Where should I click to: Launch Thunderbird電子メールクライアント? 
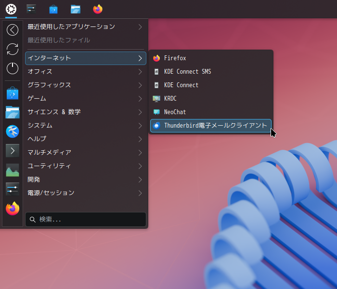click(211, 126)
